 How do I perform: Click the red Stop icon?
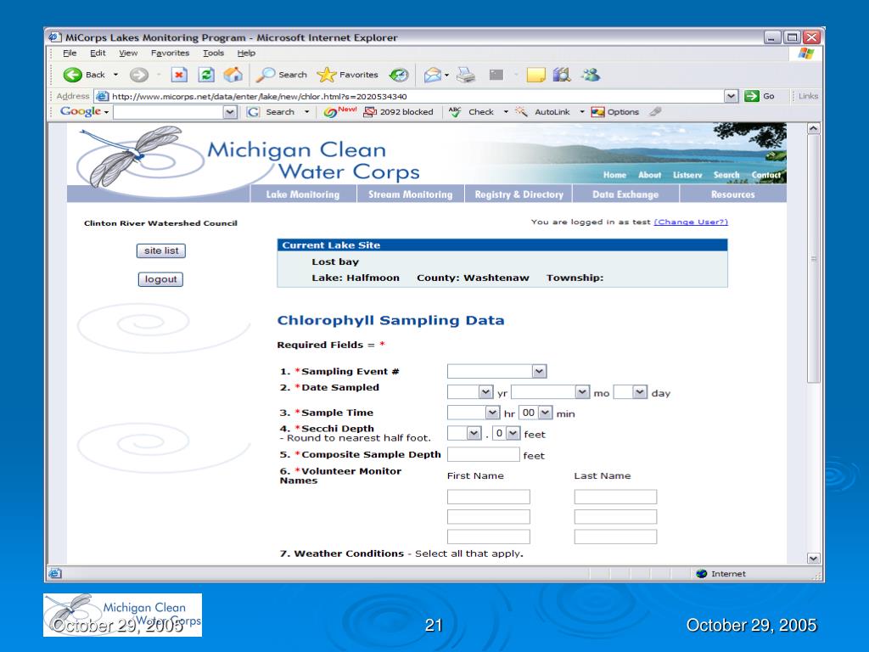point(179,75)
